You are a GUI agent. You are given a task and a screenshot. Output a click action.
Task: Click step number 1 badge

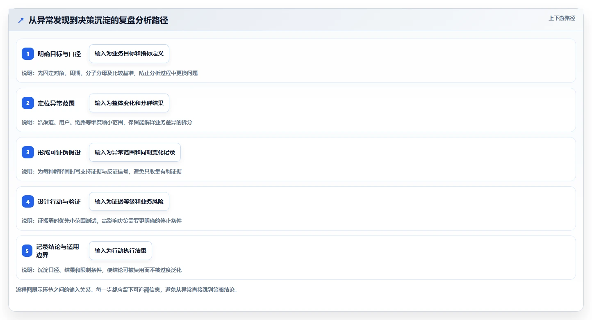click(28, 54)
